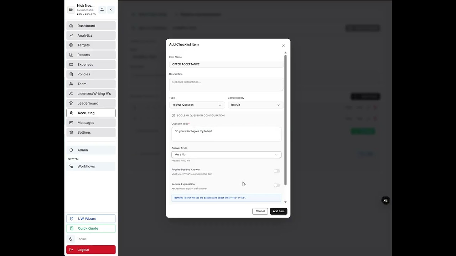Click the Licenses/Writing #'s icon
This screenshot has height=256, width=456.
71,94
